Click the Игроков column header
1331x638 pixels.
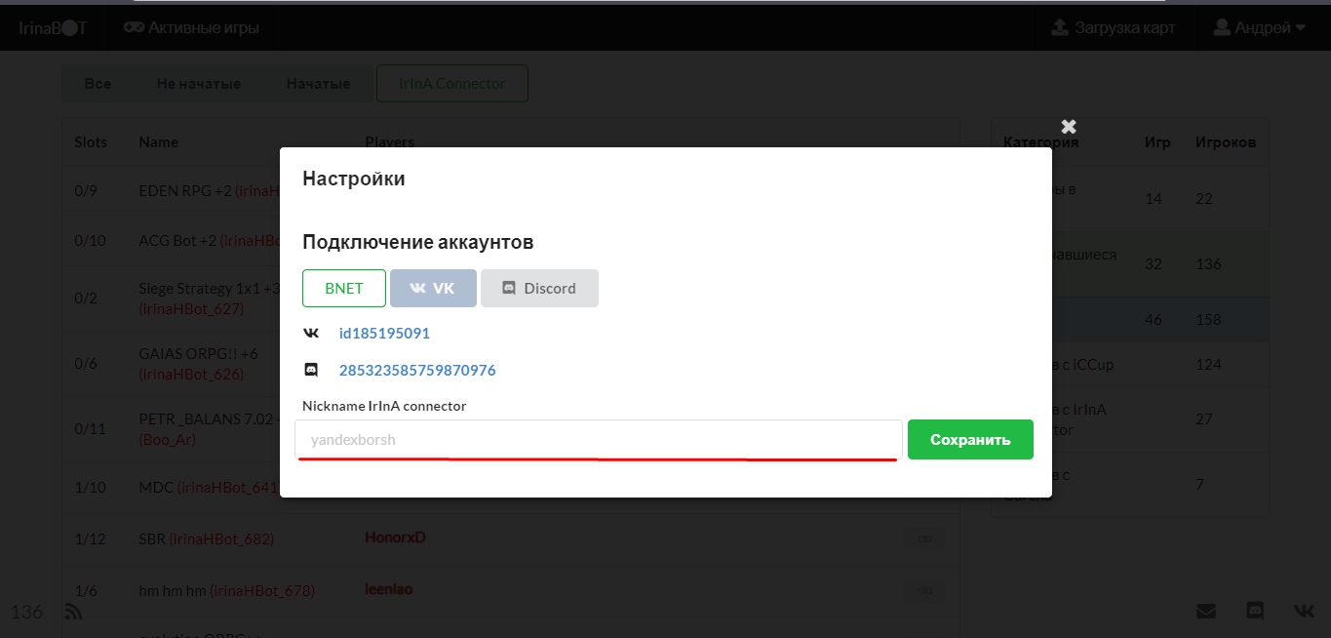[1226, 141]
